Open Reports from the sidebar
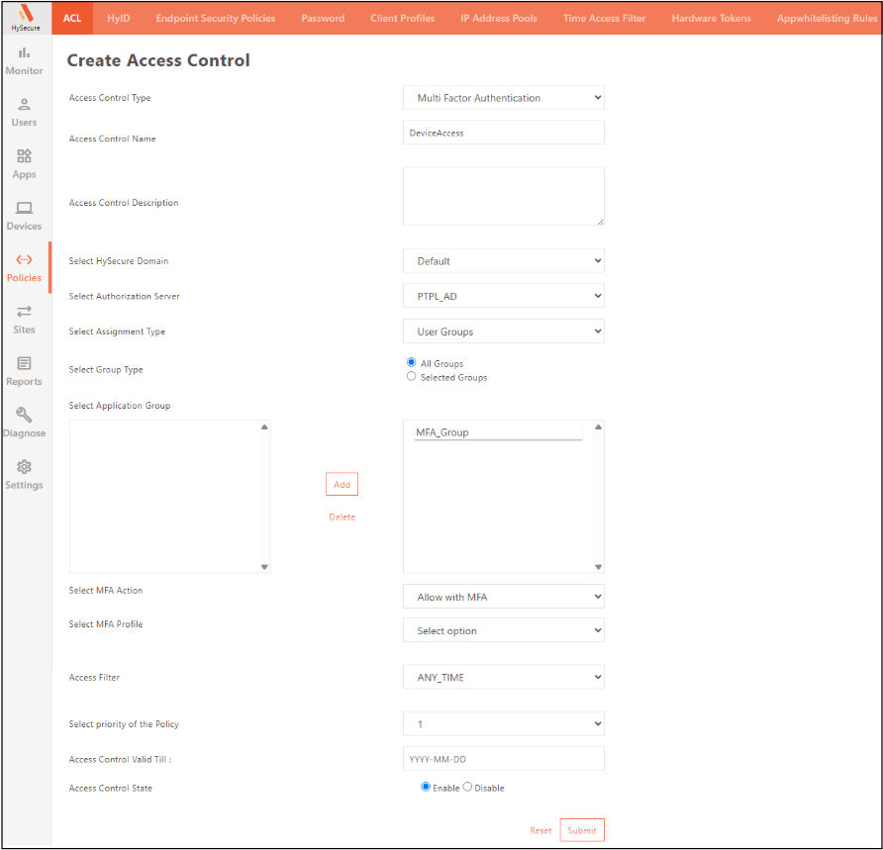Viewport: 883px width, 850px height. [24, 371]
